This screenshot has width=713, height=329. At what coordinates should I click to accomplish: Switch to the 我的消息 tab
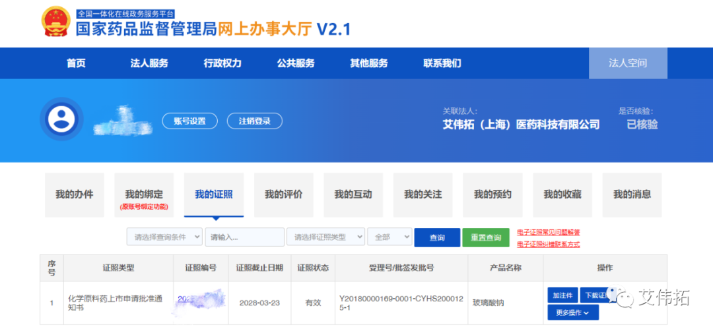[632, 194]
